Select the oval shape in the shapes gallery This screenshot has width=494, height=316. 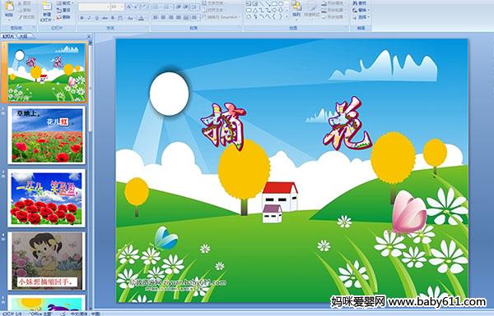[281, 4]
